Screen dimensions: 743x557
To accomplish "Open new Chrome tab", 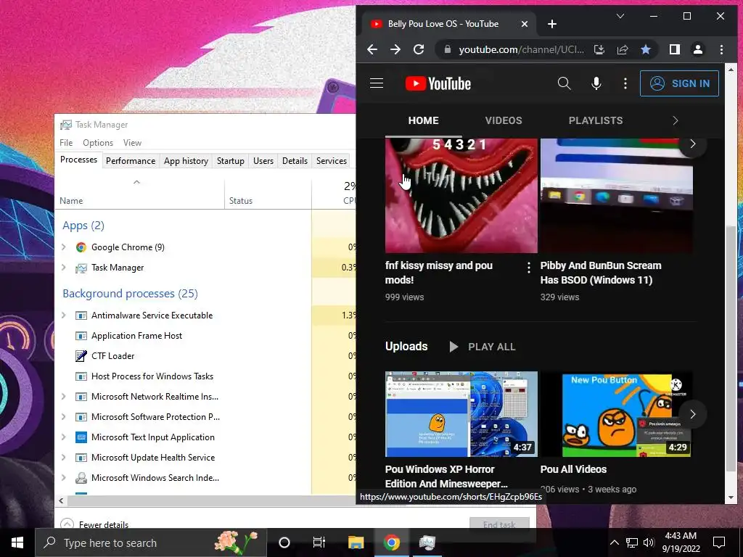I will [552, 24].
